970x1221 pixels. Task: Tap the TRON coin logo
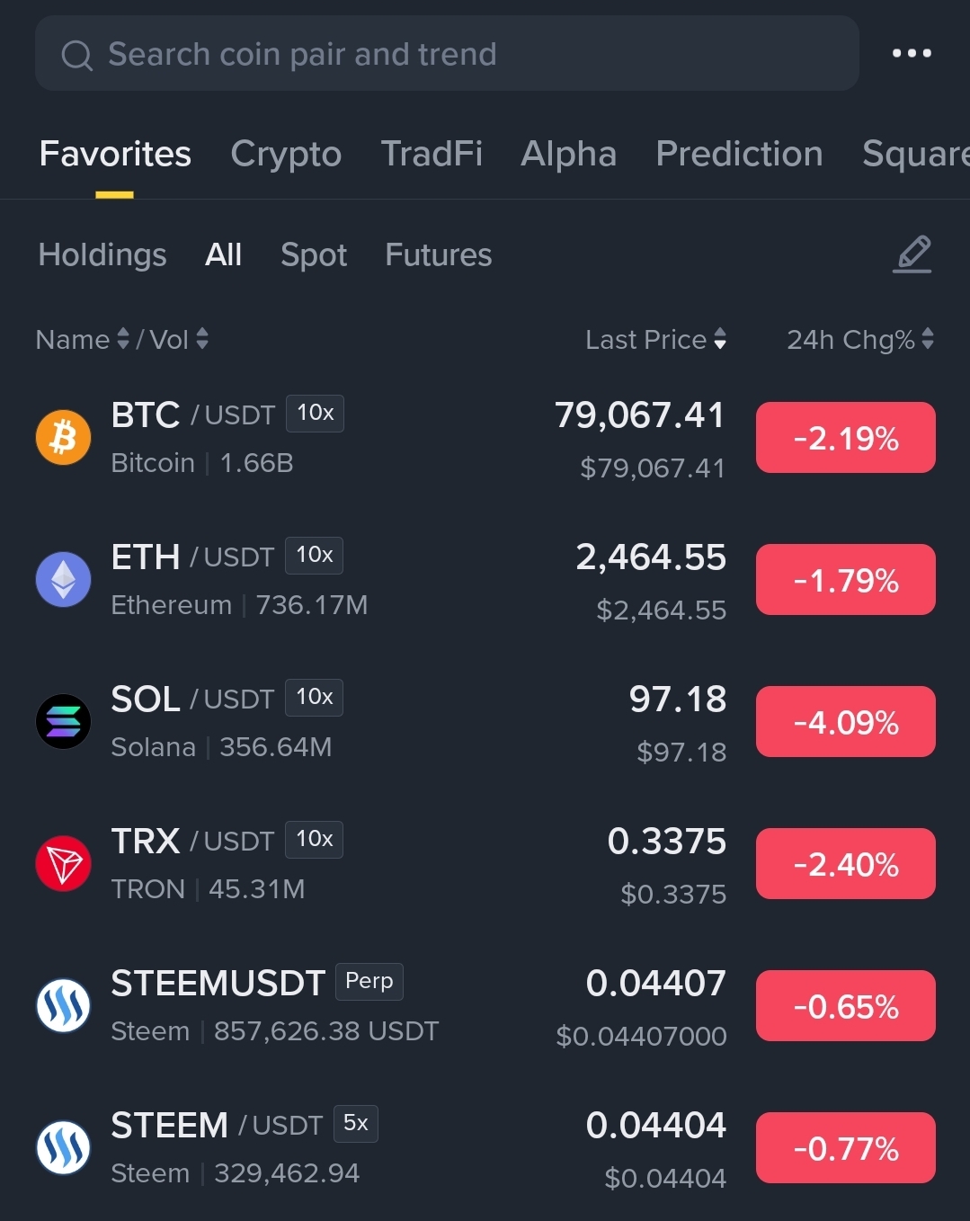pyautogui.click(x=63, y=864)
